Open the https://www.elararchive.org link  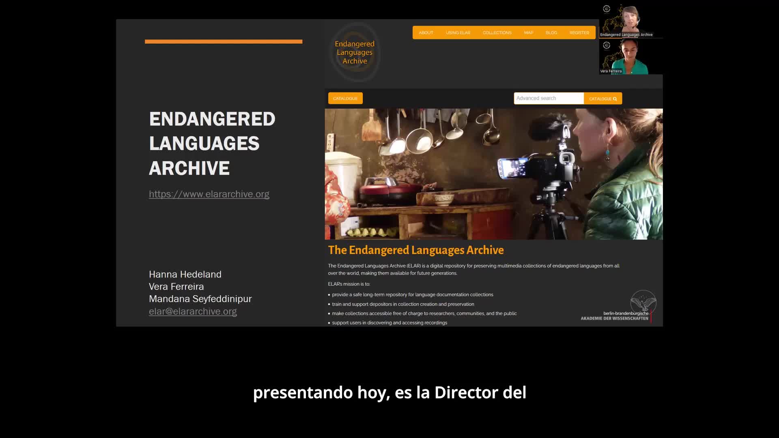coord(209,194)
